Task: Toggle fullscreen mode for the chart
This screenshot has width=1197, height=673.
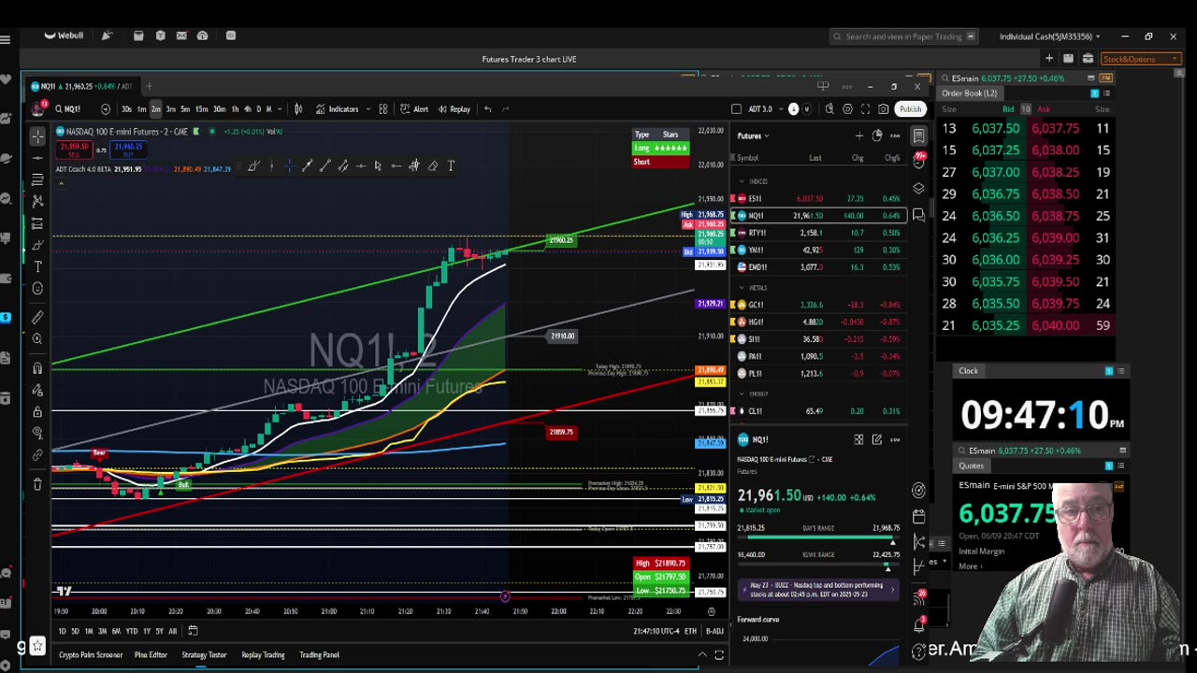Action: click(865, 109)
